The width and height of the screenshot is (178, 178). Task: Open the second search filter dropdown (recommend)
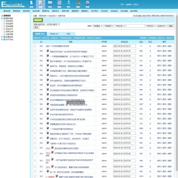point(109,26)
